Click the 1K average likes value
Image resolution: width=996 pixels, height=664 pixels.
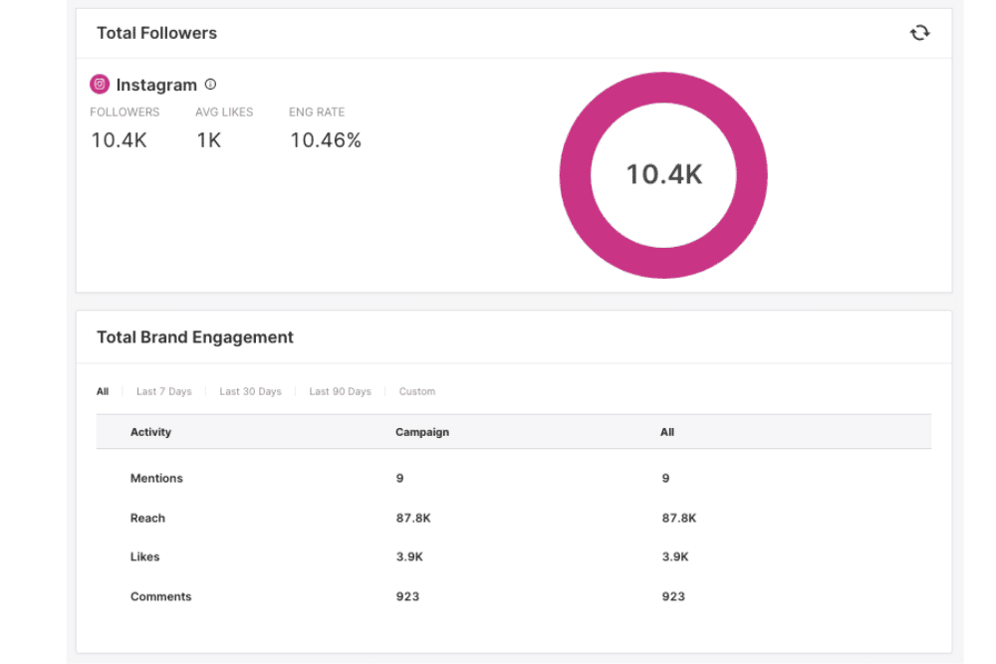click(x=208, y=140)
